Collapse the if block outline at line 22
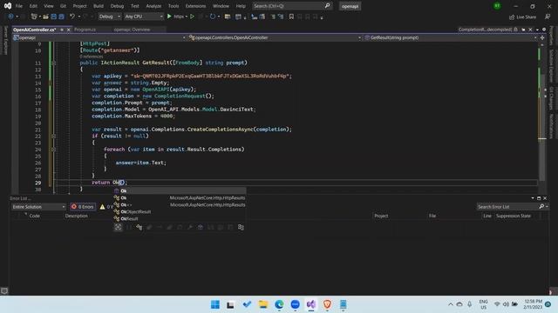Image resolution: width=558 pixels, height=313 pixels. (x=54, y=136)
